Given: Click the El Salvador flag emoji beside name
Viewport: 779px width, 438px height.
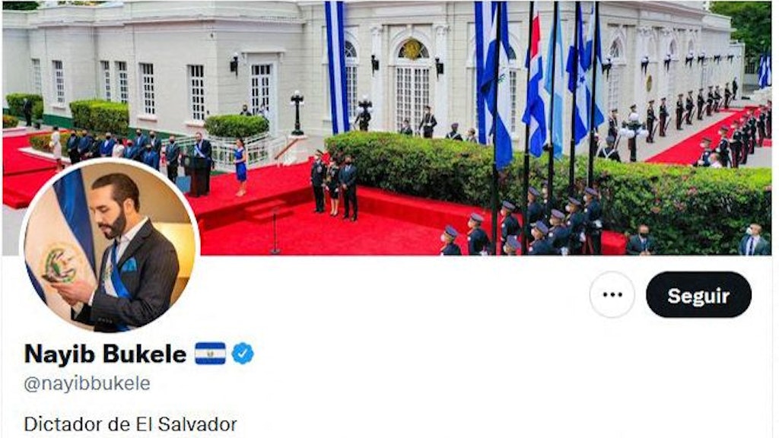Looking at the screenshot, I should tap(210, 354).
